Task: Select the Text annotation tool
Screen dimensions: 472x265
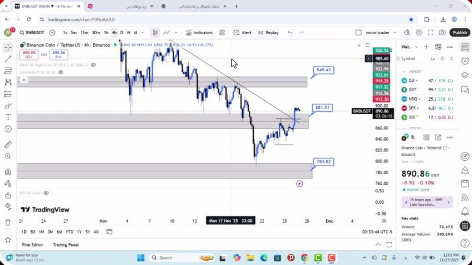Action: (x=8, y=118)
